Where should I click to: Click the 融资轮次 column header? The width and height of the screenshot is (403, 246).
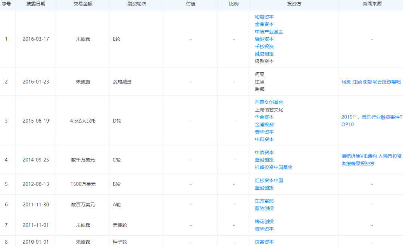click(137, 4)
